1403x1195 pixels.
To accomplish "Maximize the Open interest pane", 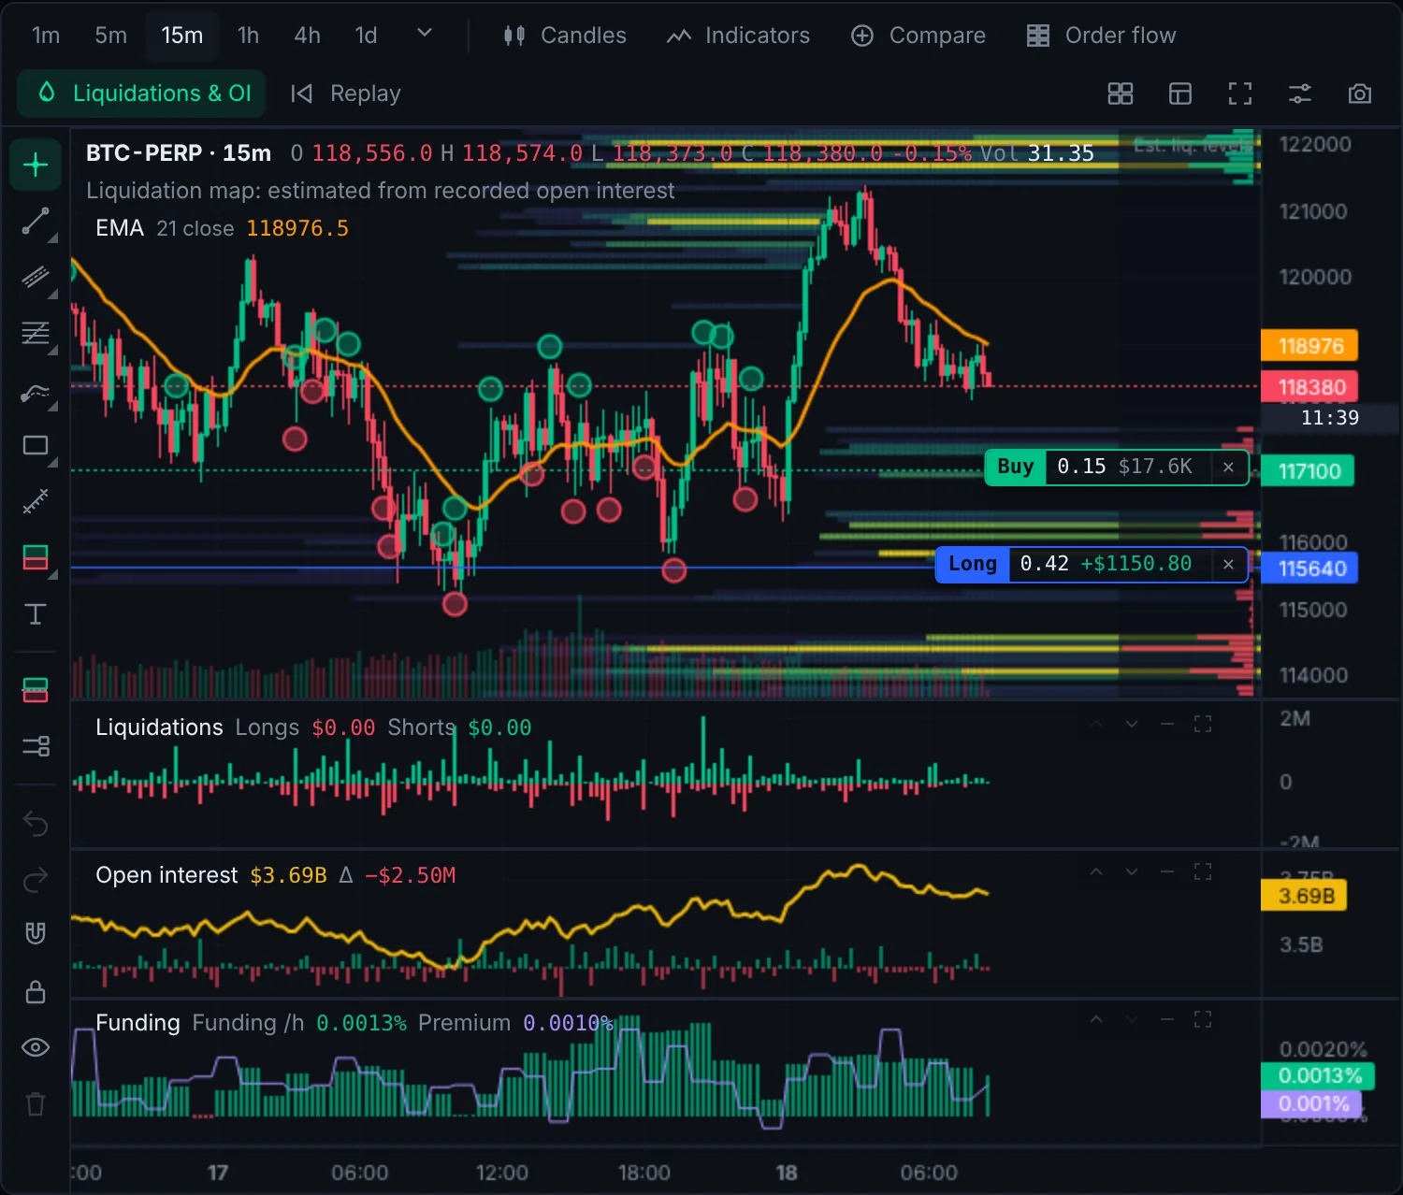I will pyautogui.click(x=1203, y=871).
